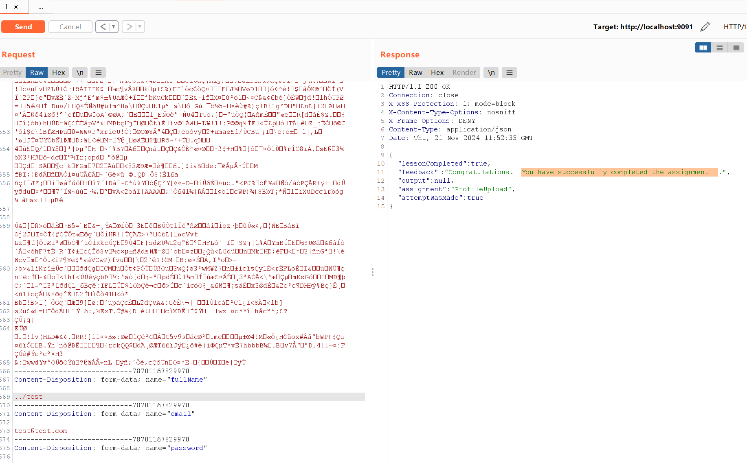Open the new tab ellipsis tab
The height and width of the screenshot is (463, 747).
40,7
